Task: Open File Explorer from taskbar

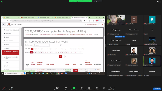Action: pyautogui.click(x=36, y=73)
